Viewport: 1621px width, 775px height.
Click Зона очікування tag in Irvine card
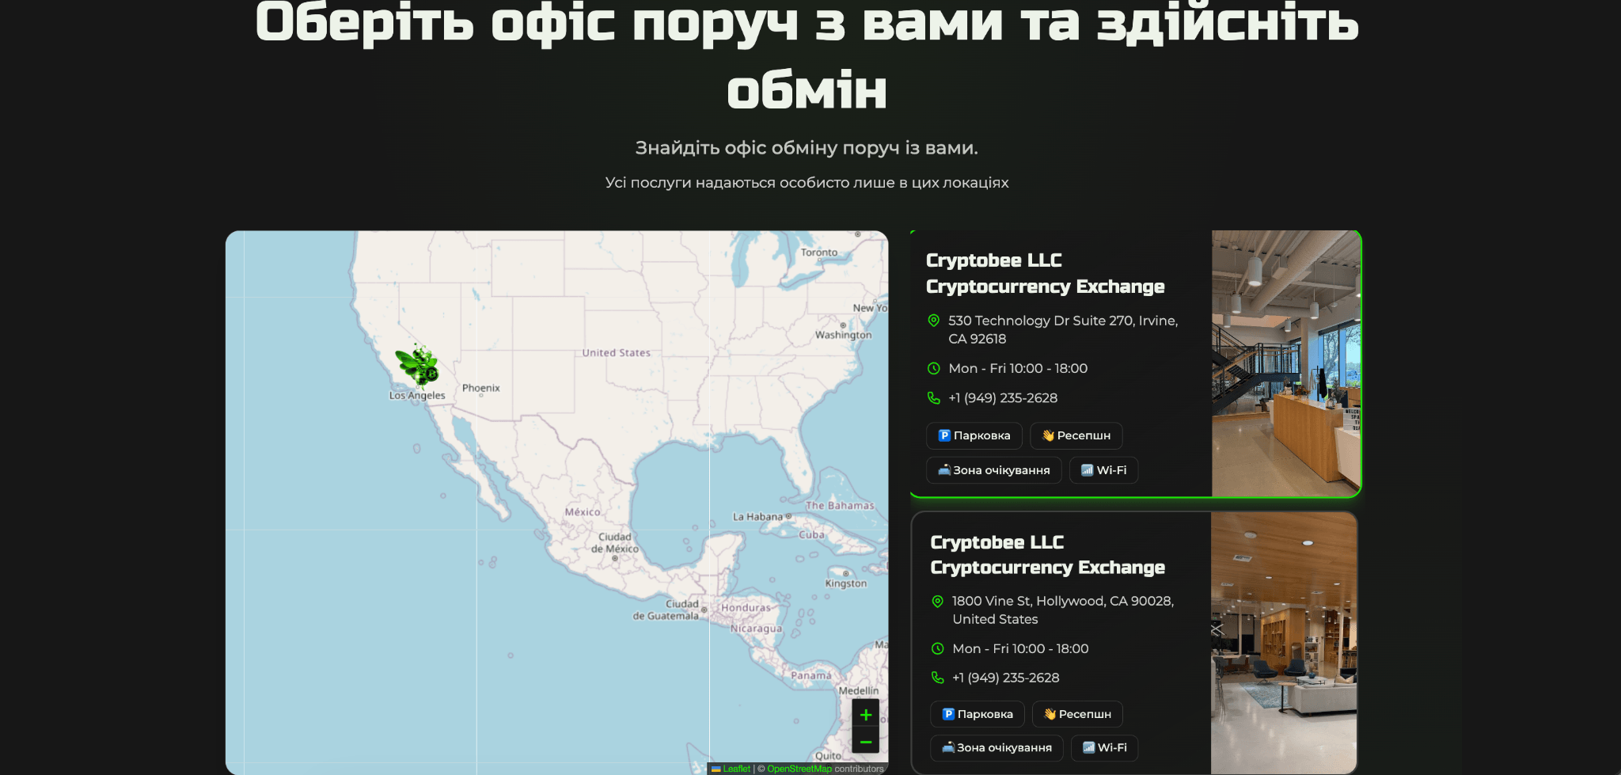pyautogui.click(x=993, y=470)
